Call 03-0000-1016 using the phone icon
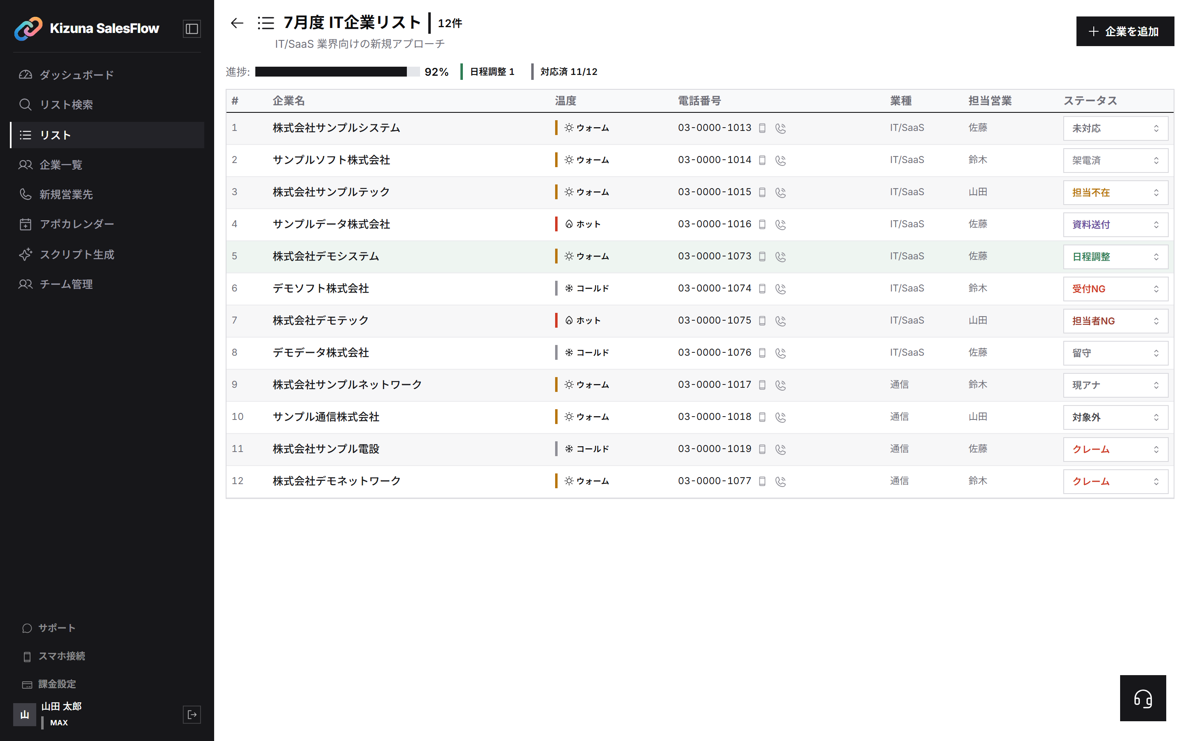This screenshot has width=1186, height=741. coord(780,224)
